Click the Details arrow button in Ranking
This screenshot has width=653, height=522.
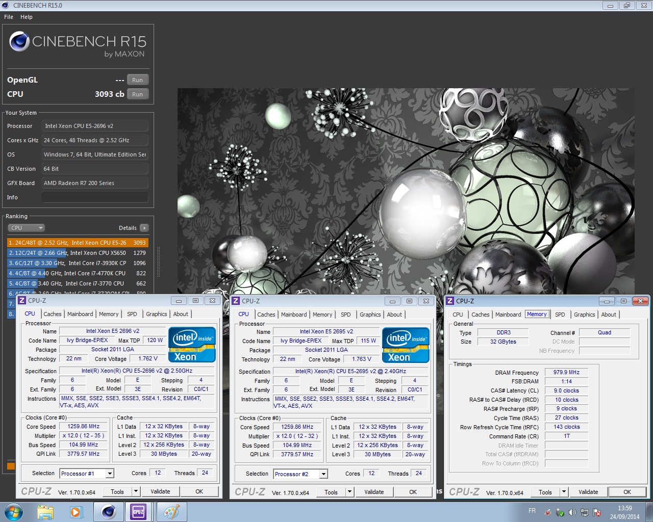(144, 228)
